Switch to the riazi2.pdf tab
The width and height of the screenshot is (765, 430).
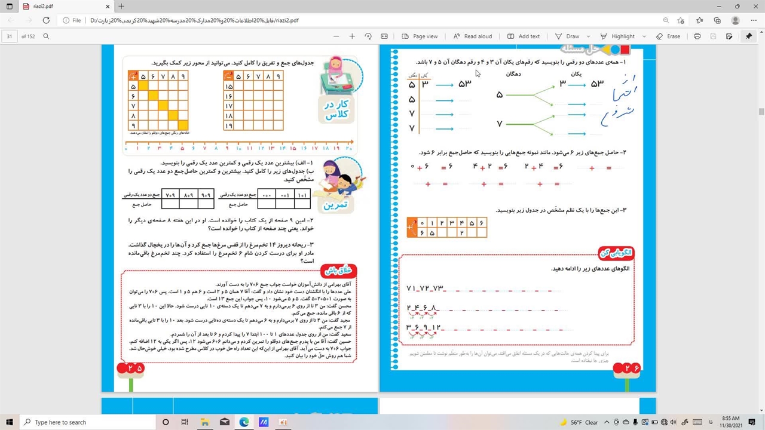[x=60, y=7]
